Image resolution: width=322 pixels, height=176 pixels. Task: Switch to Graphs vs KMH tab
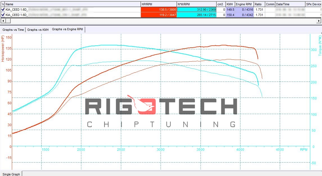38,30
